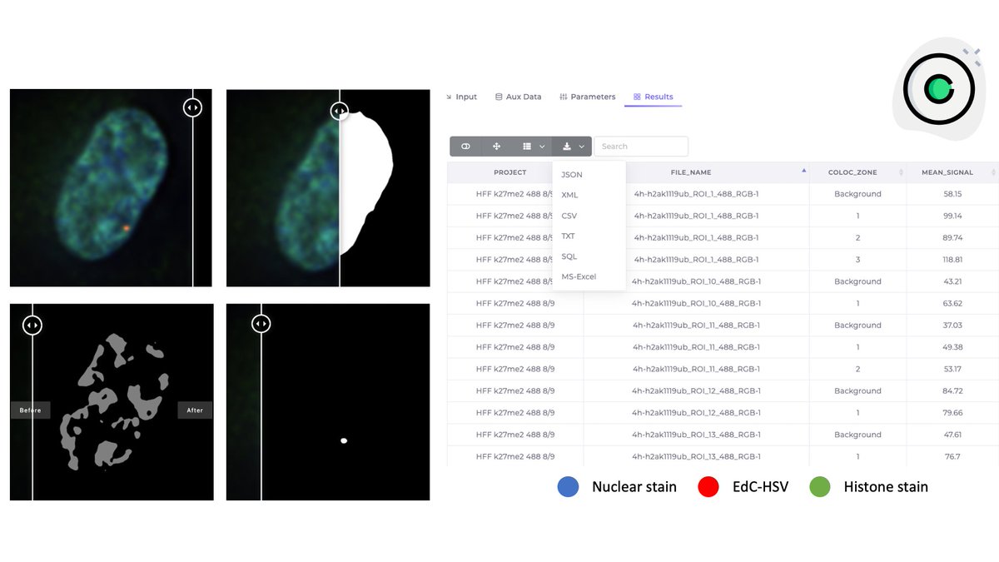This screenshot has width=999, height=562.
Task: Click the white nuclear mask image
Action: pyautogui.click(x=328, y=188)
